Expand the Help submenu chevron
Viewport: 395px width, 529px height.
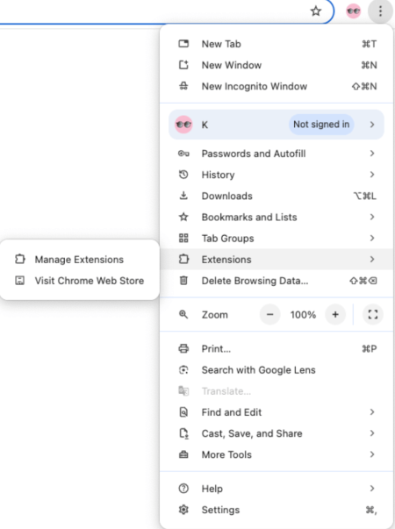pyautogui.click(x=372, y=488)
